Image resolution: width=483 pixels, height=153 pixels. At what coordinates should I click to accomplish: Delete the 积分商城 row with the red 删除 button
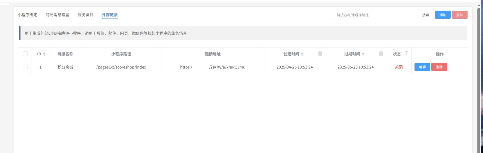tap(439, 67)
